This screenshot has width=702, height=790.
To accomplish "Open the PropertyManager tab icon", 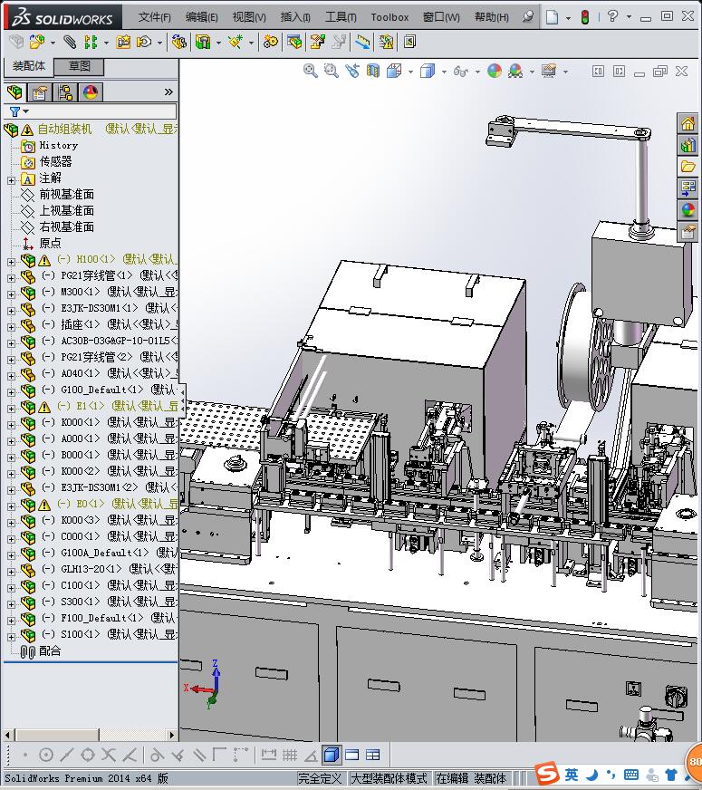I will coord(40,92).
